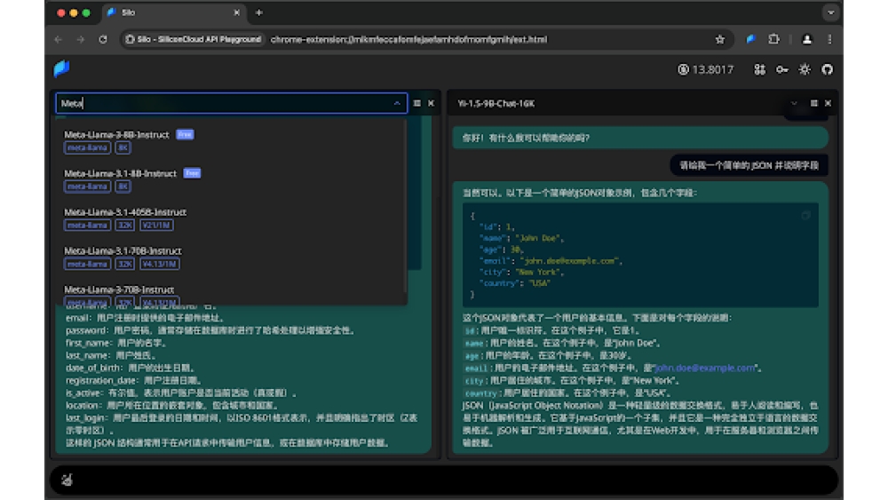This screenshot has width=888, height=500.
Task: Click the Silo extension icon in the browser toolbar
Action: pyautogui.click(x=751, y=39)
